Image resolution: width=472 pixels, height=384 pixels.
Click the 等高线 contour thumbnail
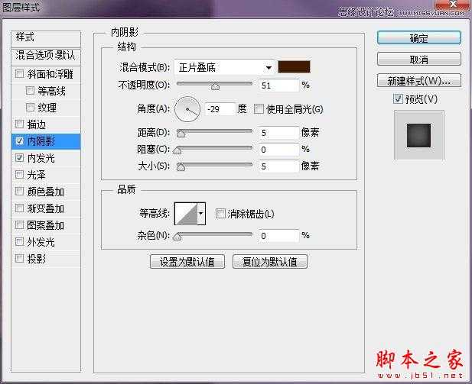point(186,214)
